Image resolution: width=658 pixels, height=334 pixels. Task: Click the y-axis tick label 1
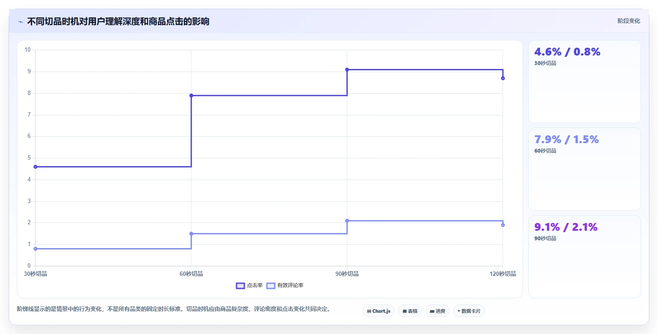(x=29, y=244)
